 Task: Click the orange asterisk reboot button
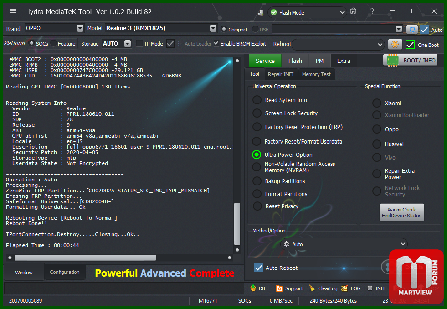tap(395, 45)
